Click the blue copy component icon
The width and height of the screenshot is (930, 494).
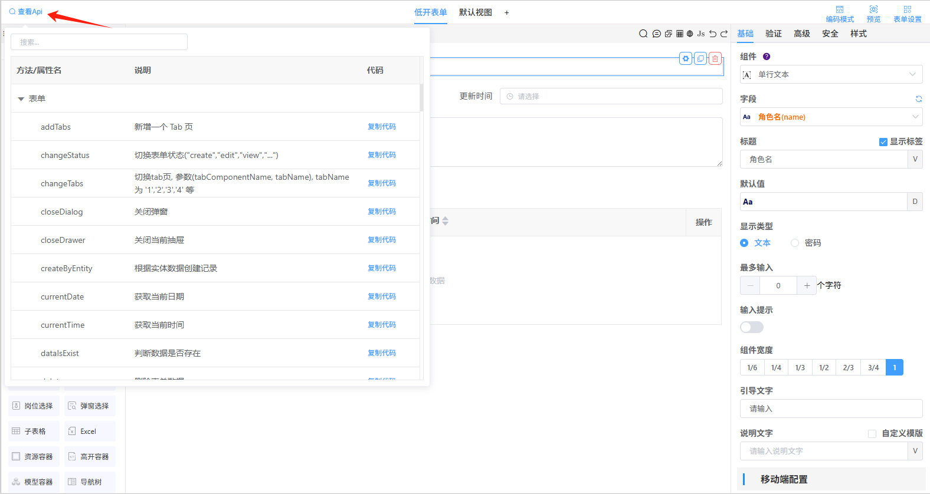700,58
